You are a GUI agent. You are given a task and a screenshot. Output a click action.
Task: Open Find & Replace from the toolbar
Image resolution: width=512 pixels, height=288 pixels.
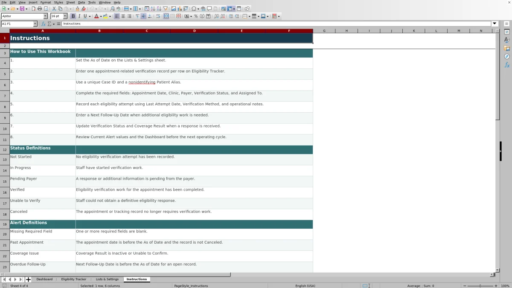click(112, 9)
